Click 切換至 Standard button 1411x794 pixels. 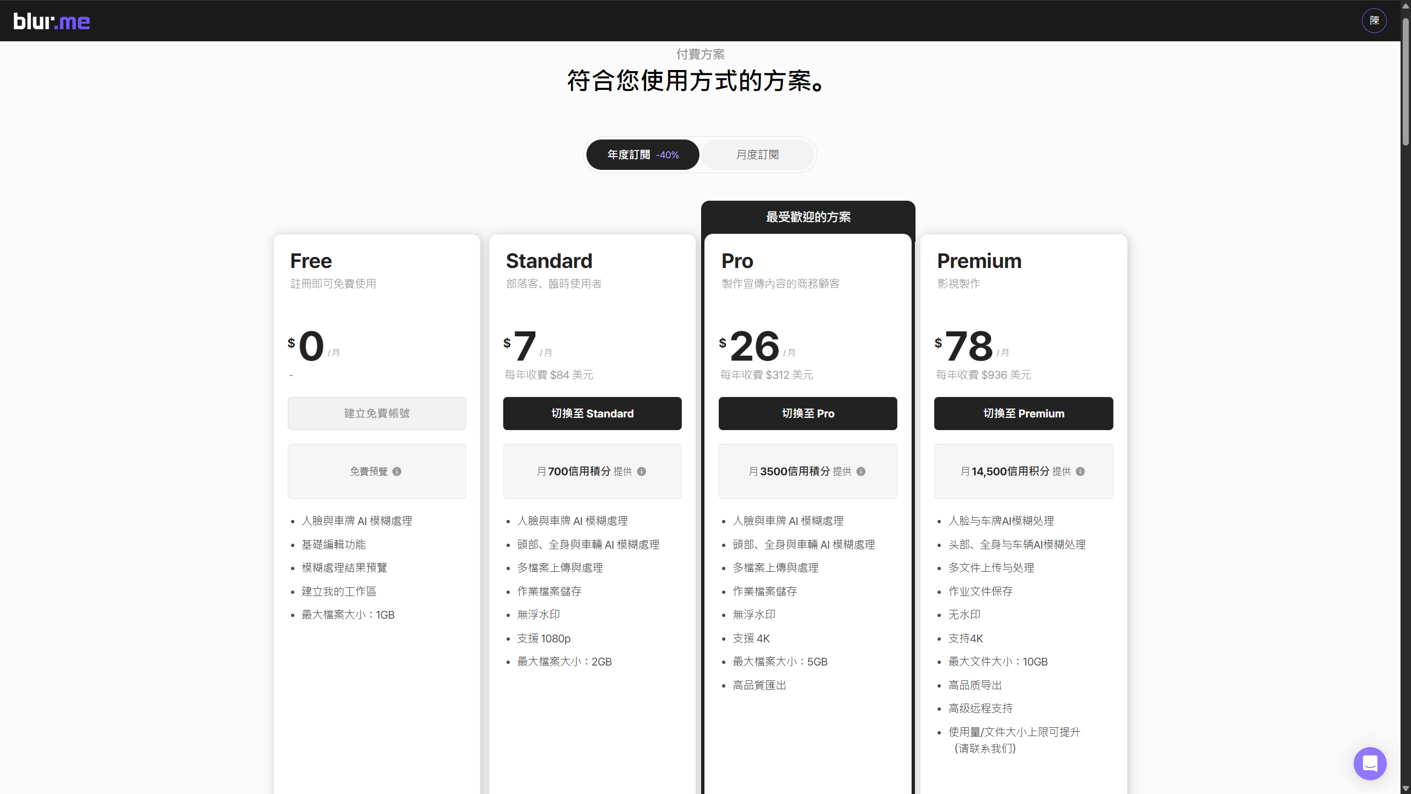(x=593, y=414)
